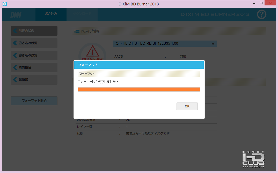
Task: Click the 書き込み不可能なディスクです status text
Action: pyautogui.click(x=148, y=133)
